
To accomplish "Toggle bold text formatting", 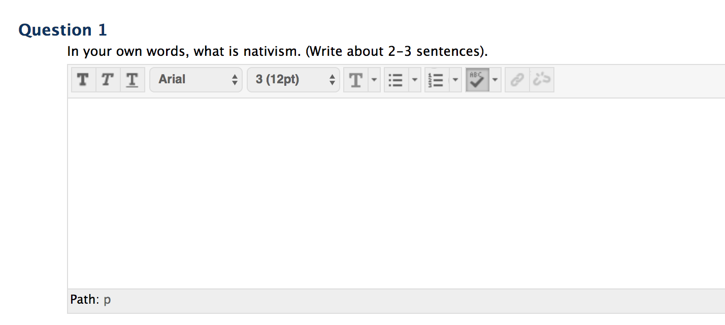I will (x=84, y=80).
